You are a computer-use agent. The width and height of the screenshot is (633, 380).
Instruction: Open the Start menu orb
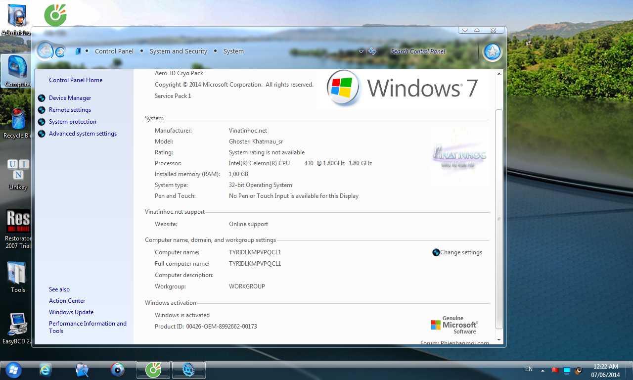tap(13, 369)
